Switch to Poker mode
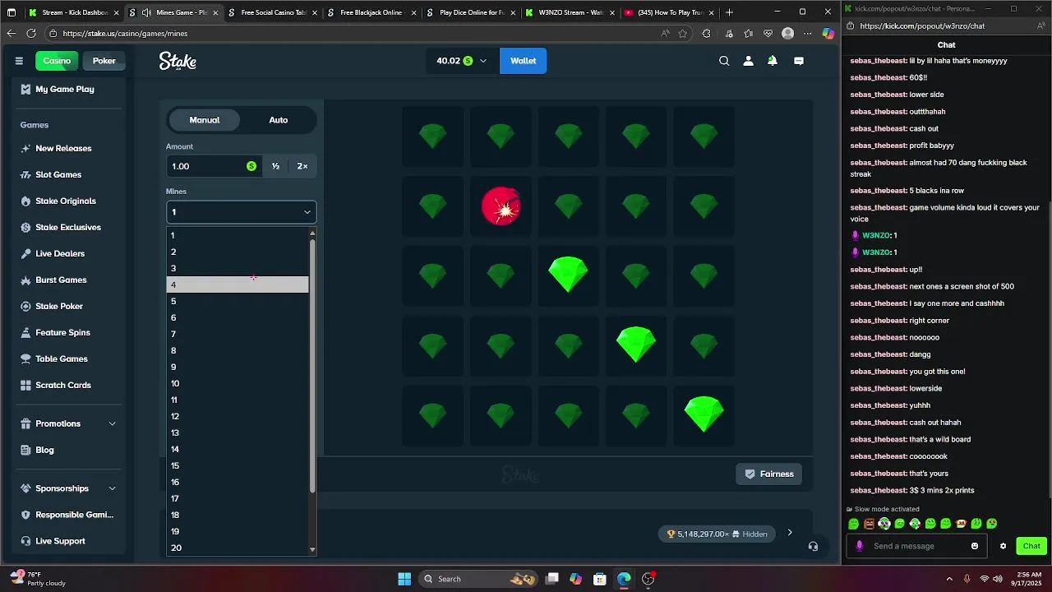 point(104,61)
